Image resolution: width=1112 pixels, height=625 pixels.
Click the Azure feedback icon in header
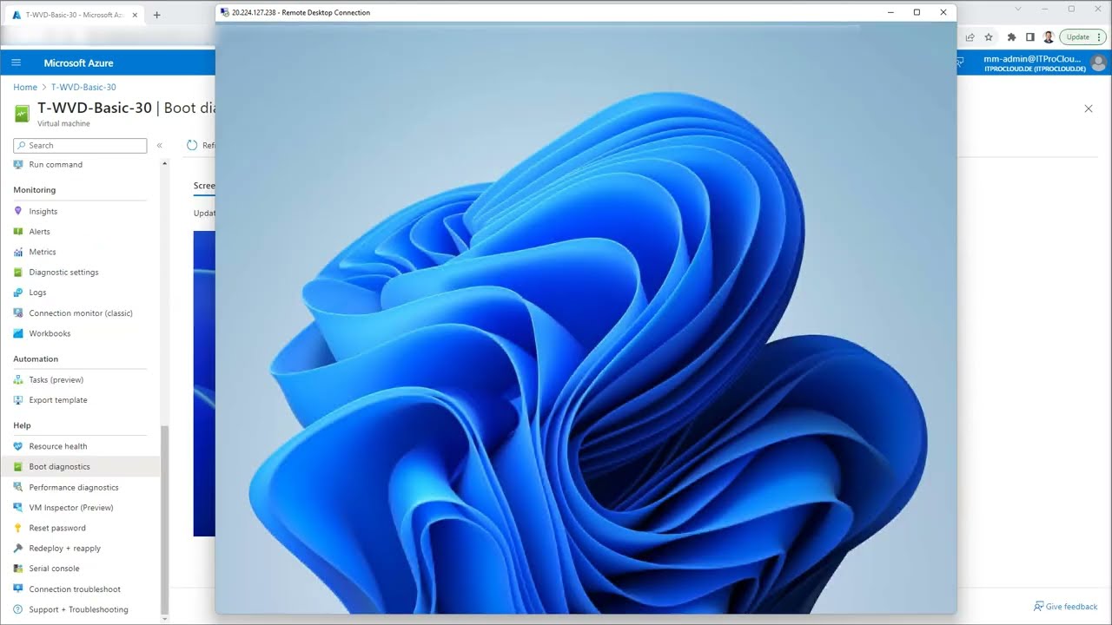tap(960, 62)
